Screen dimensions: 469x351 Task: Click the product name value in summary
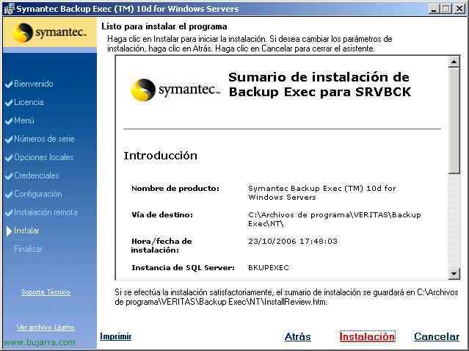click(321, 192)
